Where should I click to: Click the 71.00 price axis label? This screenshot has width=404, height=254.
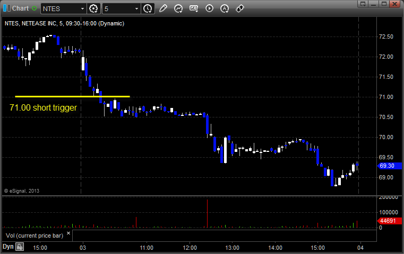click(x=386, y=97)
